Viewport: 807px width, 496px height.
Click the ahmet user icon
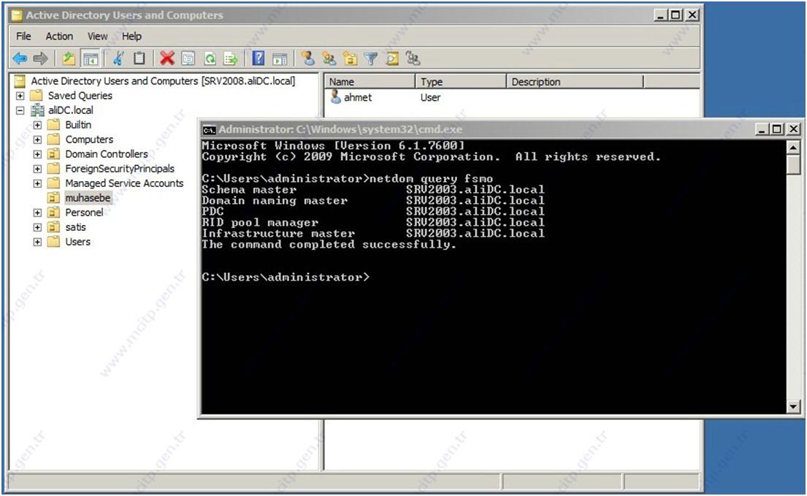click(x=335, y=97)
